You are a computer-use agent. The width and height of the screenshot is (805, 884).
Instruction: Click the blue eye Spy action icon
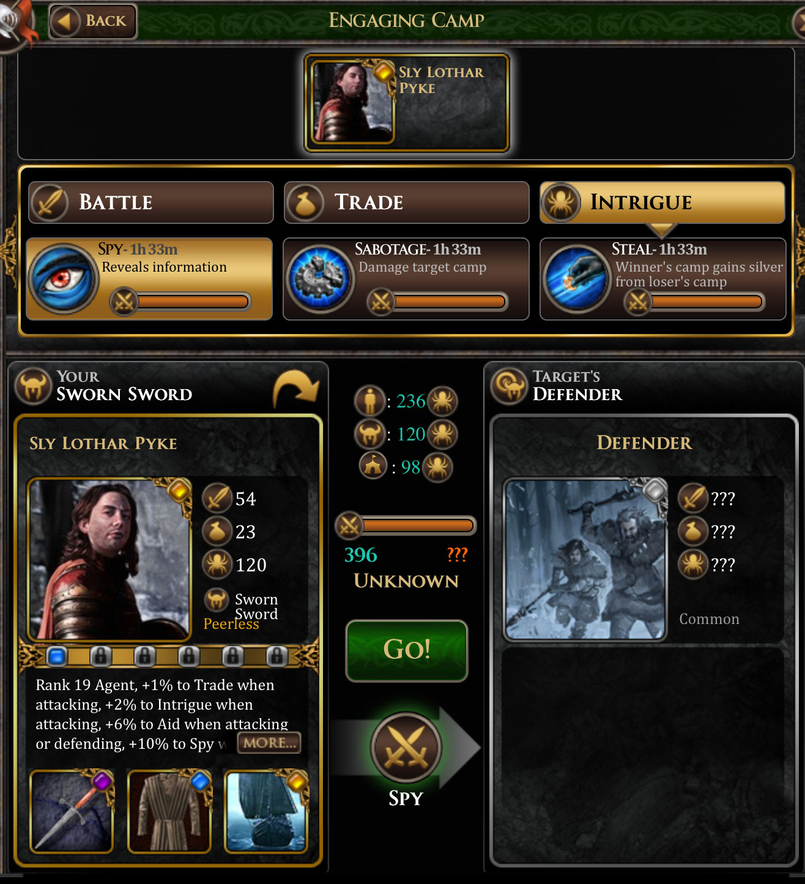tap(64, 279)
